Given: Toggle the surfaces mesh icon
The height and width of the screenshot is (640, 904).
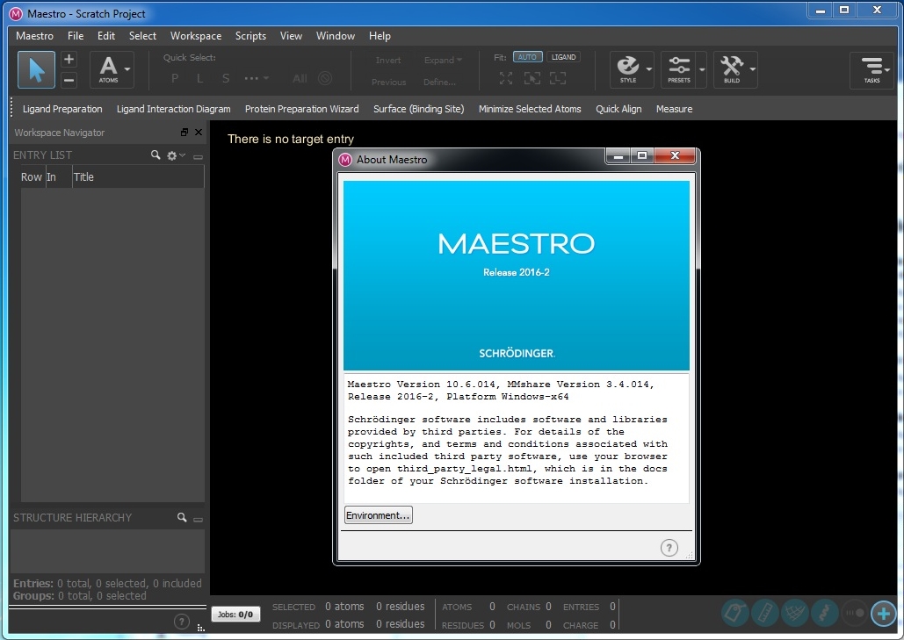Looking at the screenshot, I should [795, 613].
